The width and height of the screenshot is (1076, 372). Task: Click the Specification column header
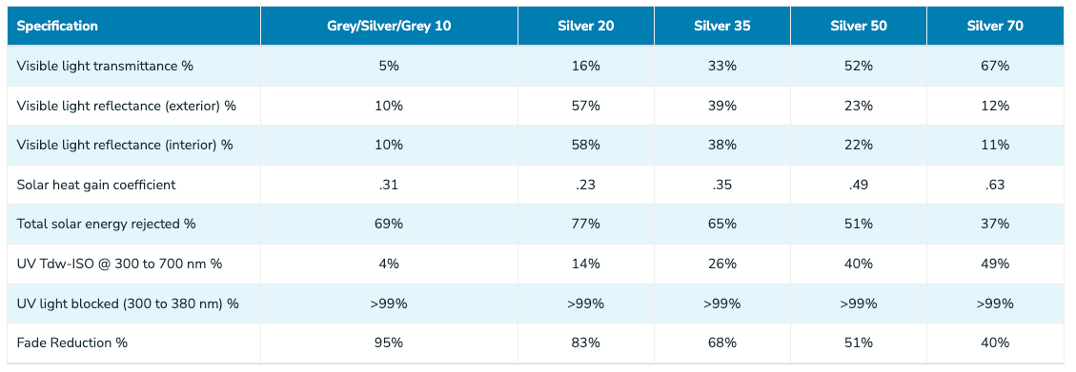(x=57, y=27)
